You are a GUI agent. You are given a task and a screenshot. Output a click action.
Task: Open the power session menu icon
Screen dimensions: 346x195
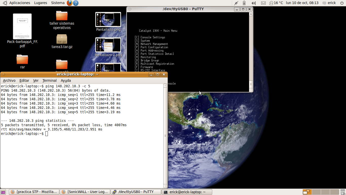click(342, 3)
